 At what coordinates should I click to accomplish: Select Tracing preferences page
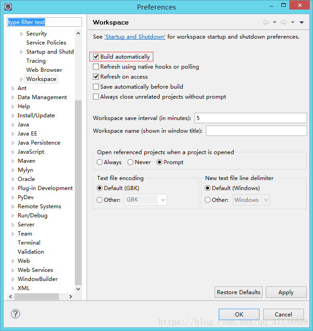tap(36, 61)
